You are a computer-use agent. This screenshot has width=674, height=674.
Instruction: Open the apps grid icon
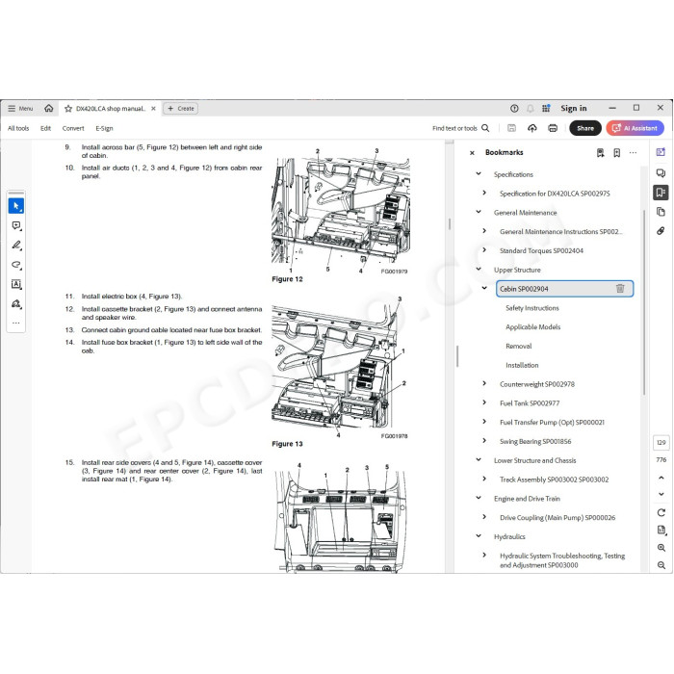pyautogui.click(x=546, y=108)
